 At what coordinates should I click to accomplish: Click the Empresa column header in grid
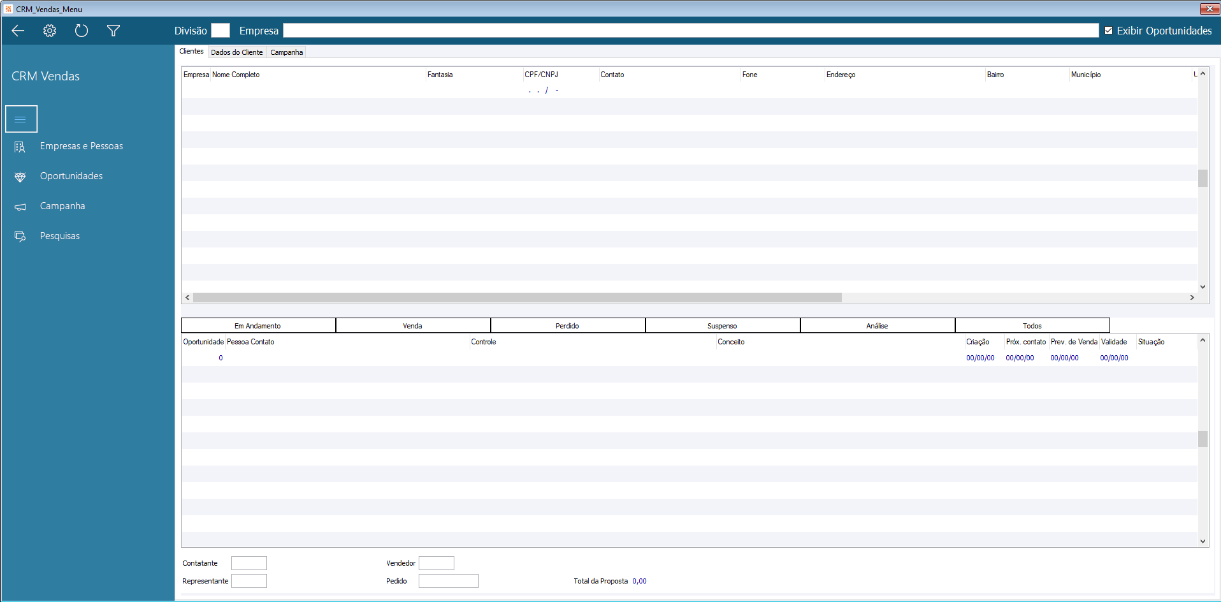click(196, 75)
